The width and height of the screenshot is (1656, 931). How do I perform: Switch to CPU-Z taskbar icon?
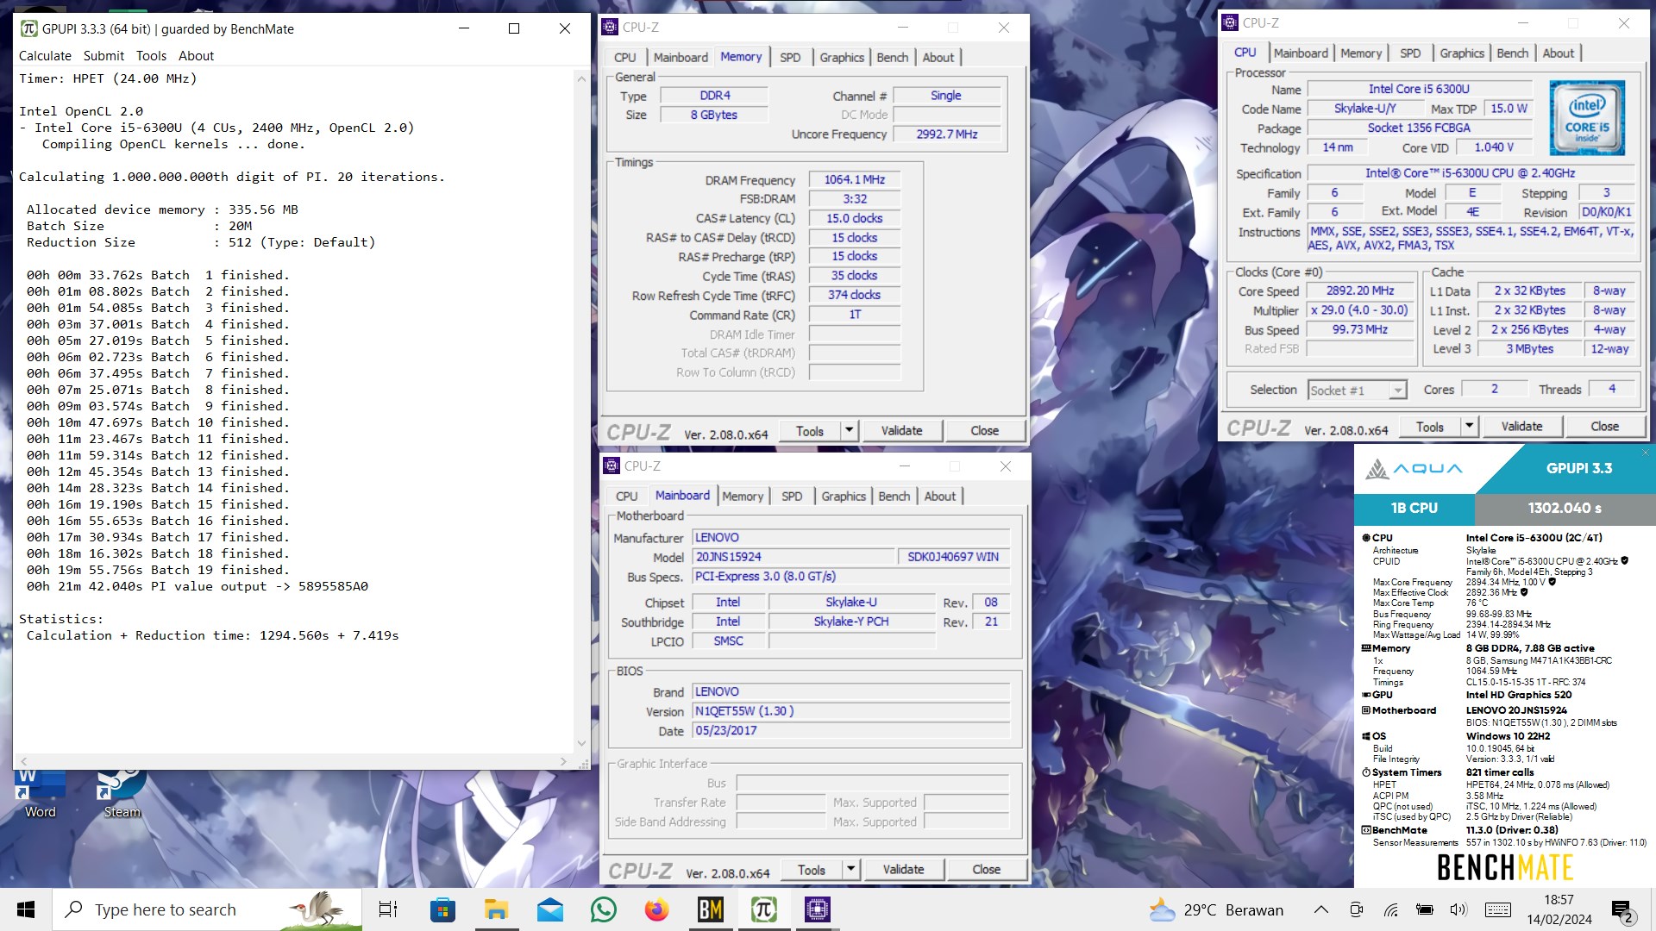coord(817,909)
